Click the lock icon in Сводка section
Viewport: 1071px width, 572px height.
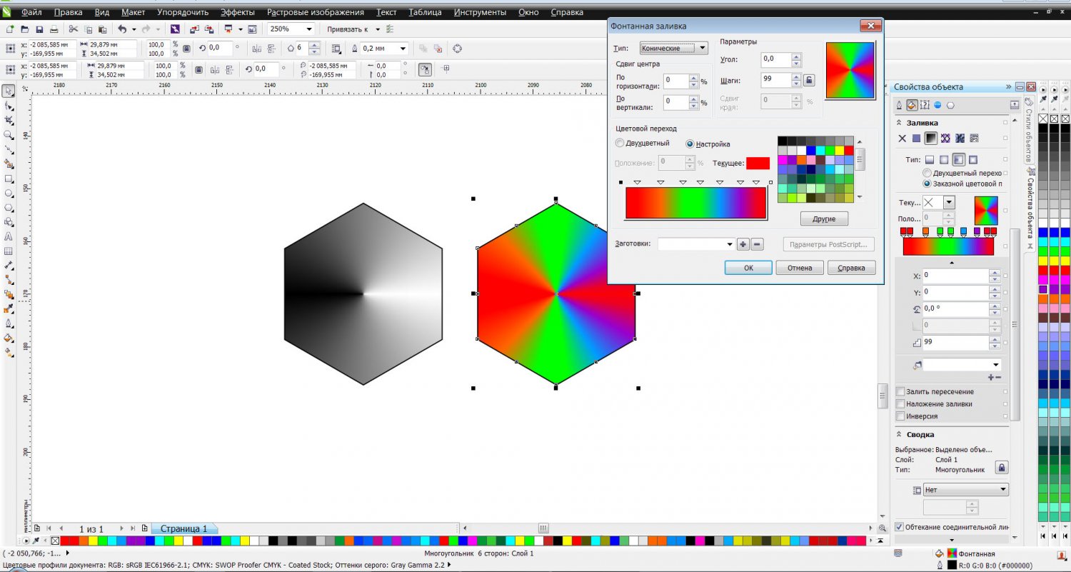(1002, 468)
